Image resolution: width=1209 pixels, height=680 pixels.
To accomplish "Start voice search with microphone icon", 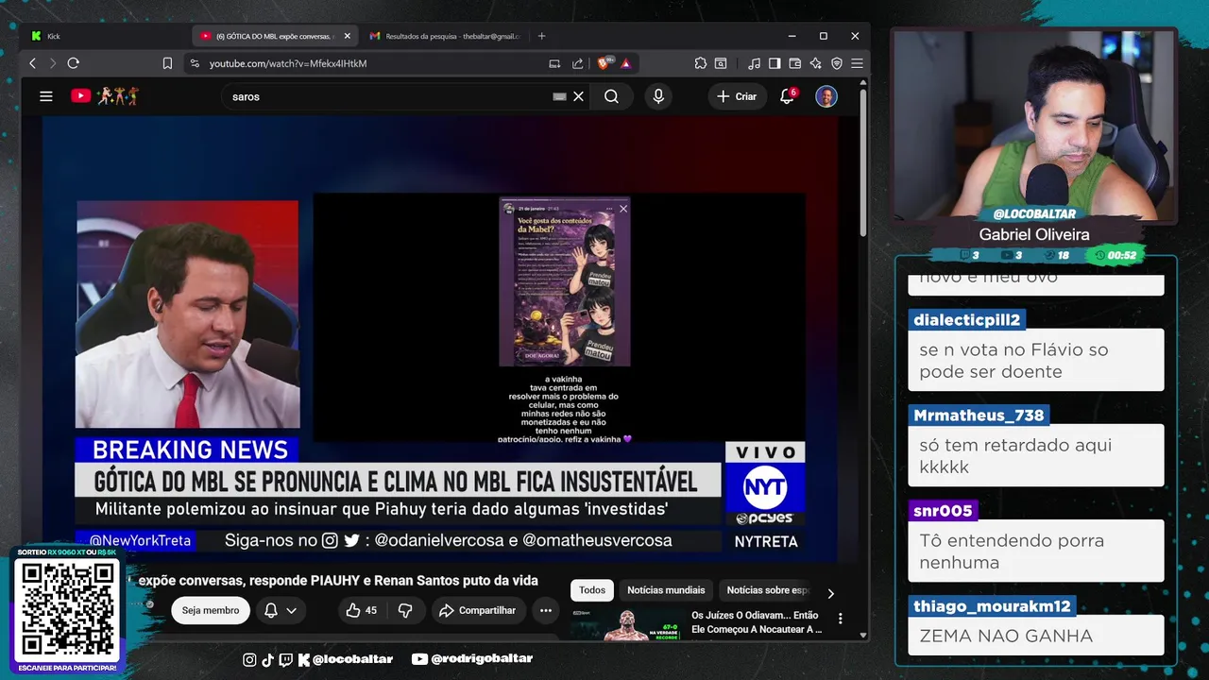I will (658, 96).
